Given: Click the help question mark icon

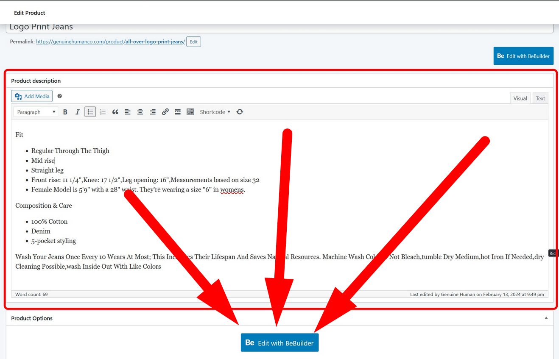Looking at the screenshot, I should pos(60,96).
